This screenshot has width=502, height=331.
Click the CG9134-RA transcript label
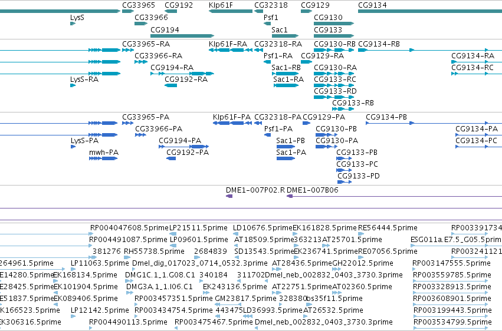[473, 56]
